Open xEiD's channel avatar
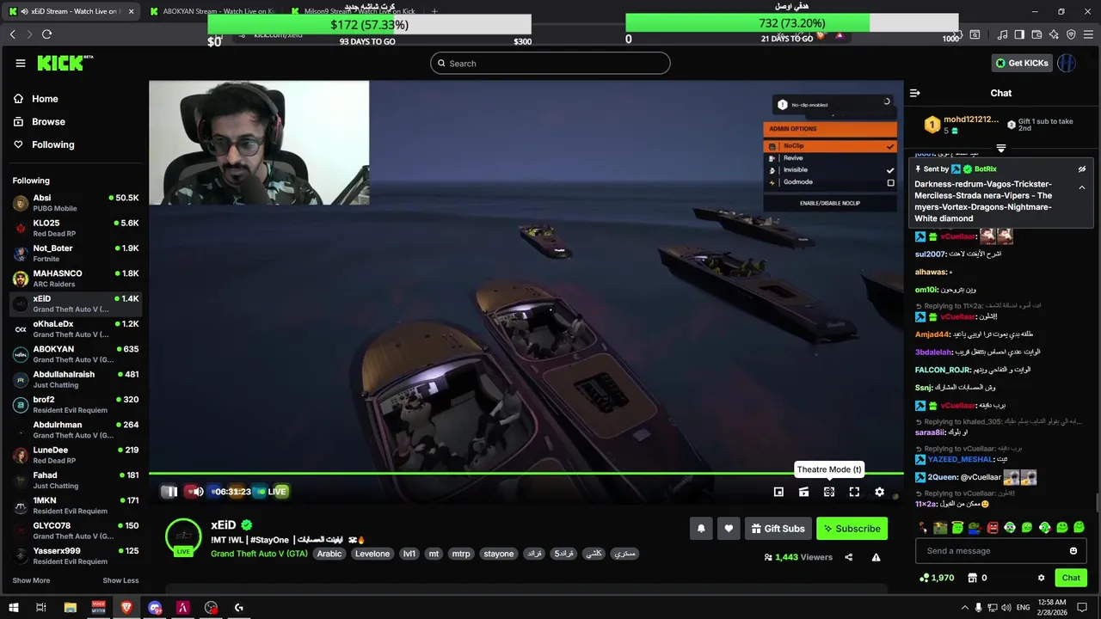The image size is (1101, 619). coord(183,536)
